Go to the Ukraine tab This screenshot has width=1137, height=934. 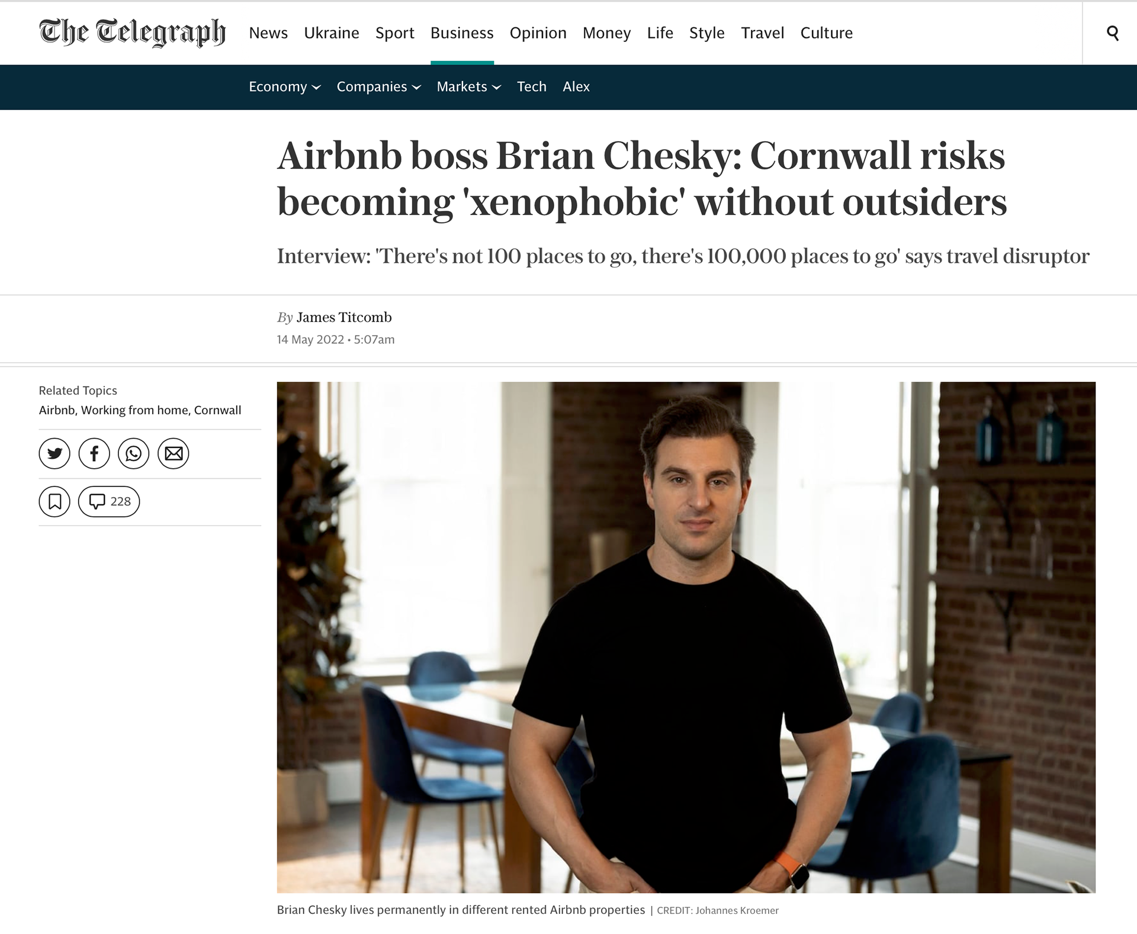coord(332,33)
